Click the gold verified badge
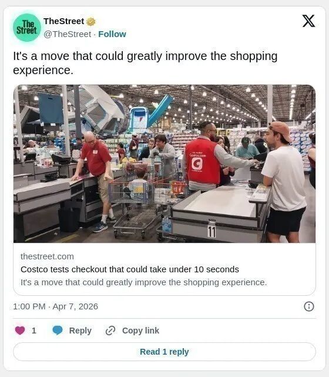Screen dimensions: 329x377 coord(91,22)
